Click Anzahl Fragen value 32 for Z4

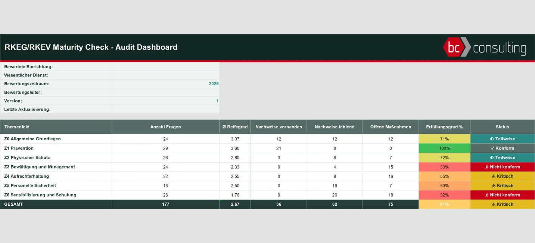point(165,176)
